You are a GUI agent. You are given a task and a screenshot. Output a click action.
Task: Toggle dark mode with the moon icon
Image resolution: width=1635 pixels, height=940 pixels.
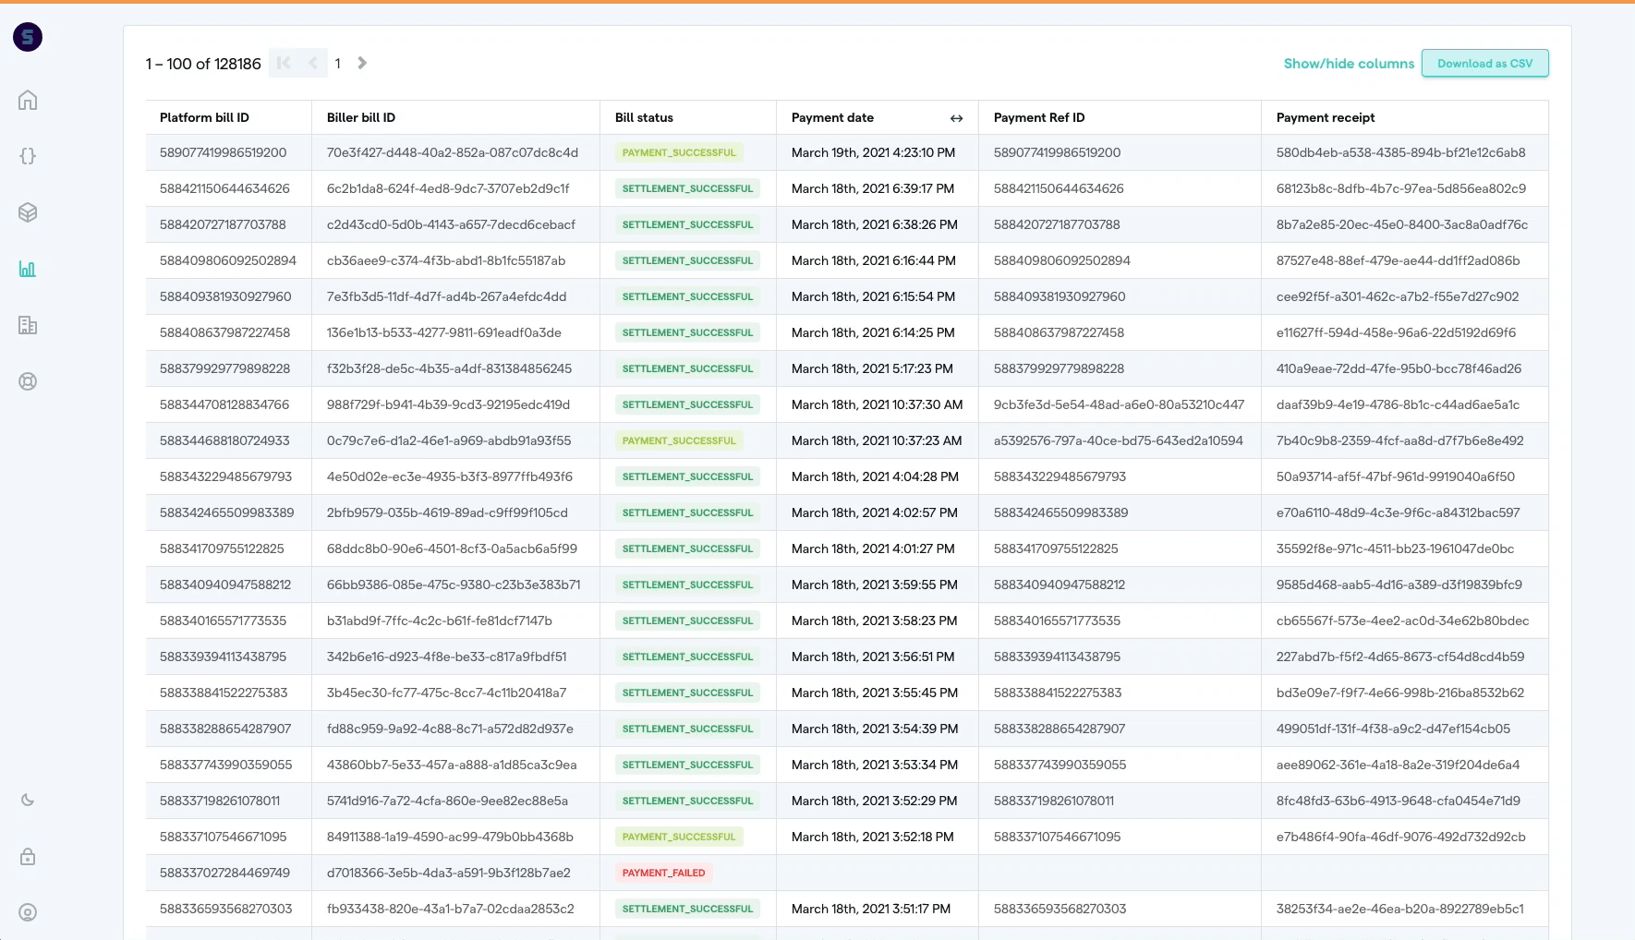pos(28,800)
